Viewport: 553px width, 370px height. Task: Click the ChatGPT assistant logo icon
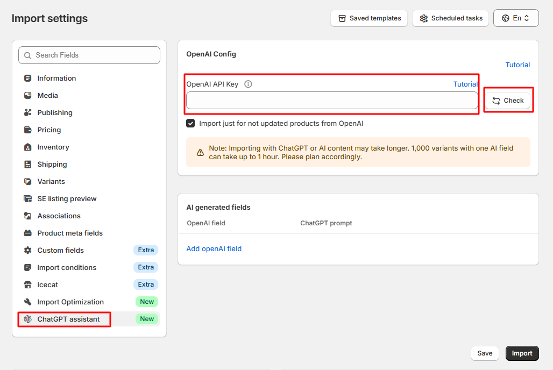pos(27,319)
